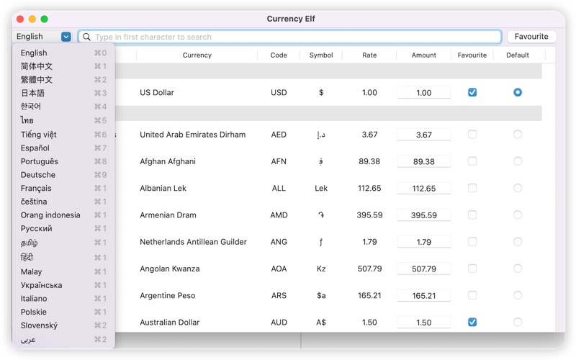
Task: Select Español from language menu
Action: [x=35, y=148]
